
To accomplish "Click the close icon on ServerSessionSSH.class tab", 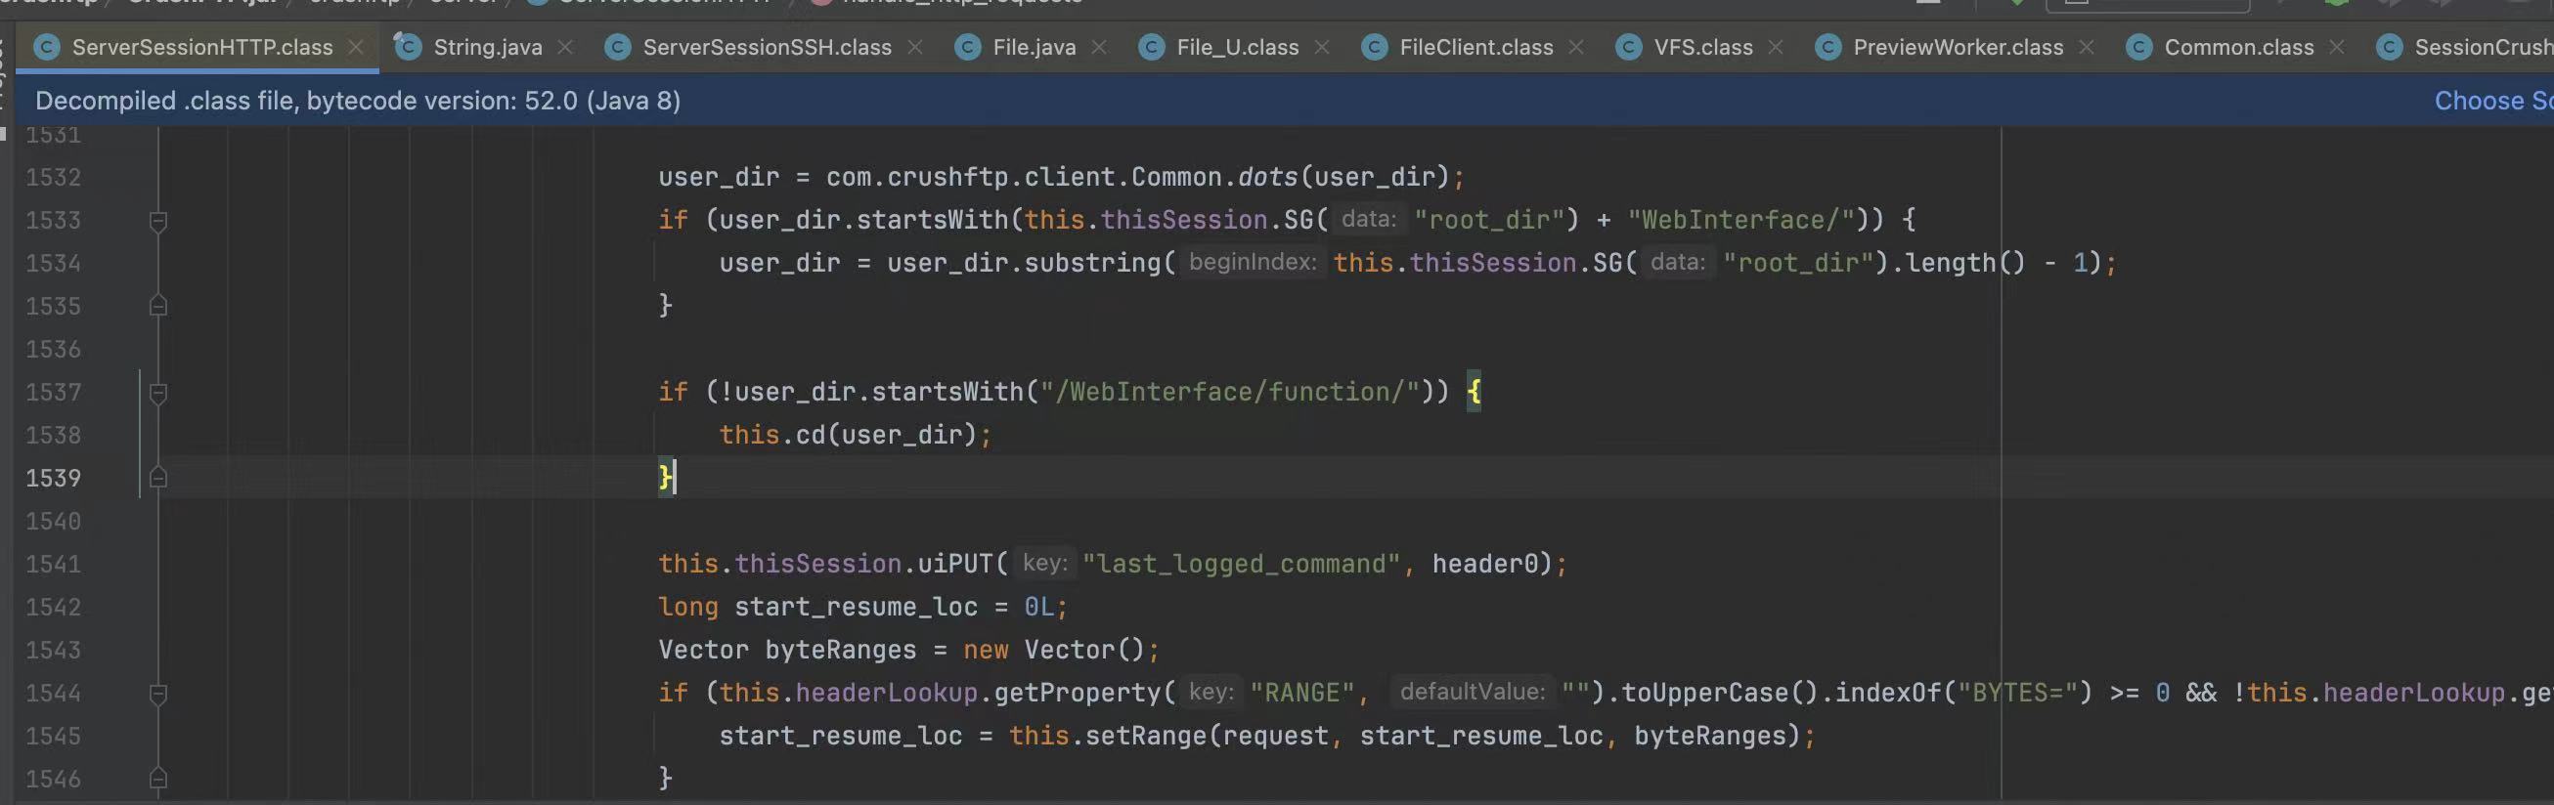I will pos(915,48).
